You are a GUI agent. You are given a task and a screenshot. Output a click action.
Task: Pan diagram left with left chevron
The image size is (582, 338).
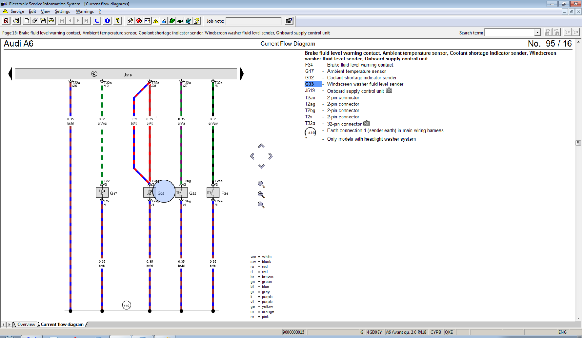(252, 156)
